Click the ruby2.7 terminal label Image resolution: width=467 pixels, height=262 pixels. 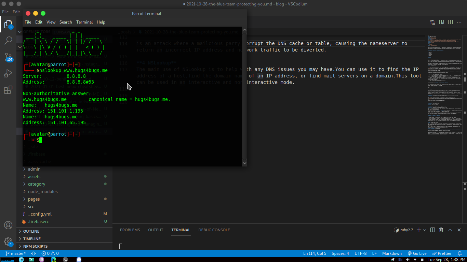point(403,230)
